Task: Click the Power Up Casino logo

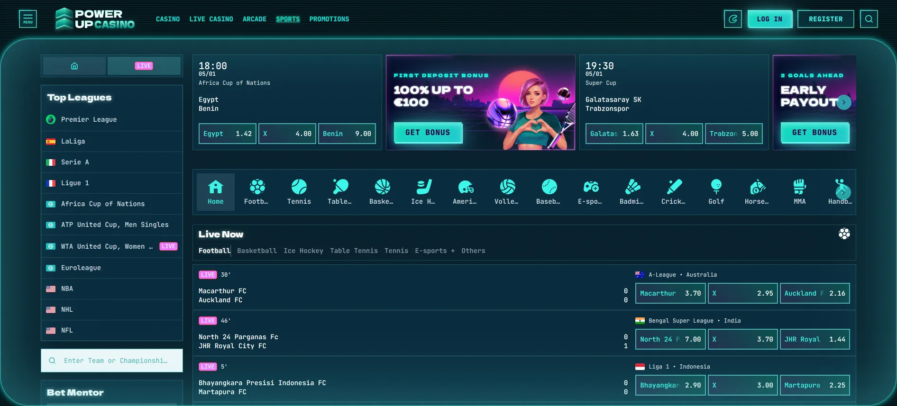Action: click(95, 19)
